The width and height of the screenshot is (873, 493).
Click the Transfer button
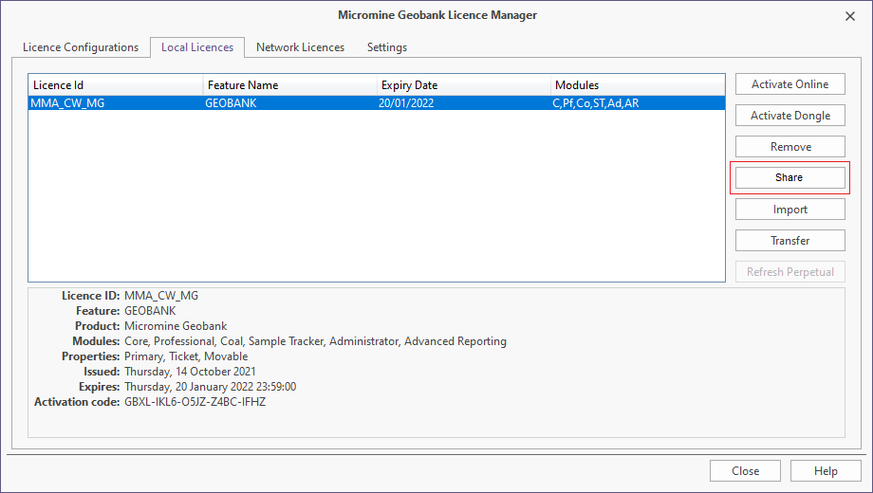click(790, 241)
